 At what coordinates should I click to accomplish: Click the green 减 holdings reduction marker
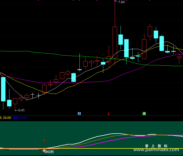[x=144, y=113]
